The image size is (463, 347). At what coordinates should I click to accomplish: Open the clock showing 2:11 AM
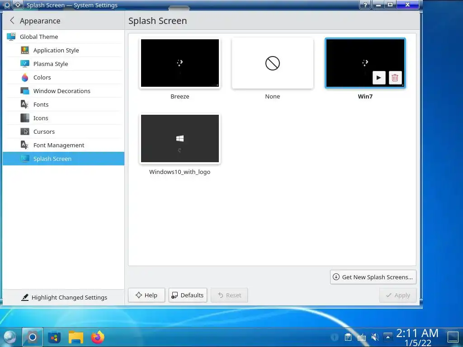tap(417, 337)
